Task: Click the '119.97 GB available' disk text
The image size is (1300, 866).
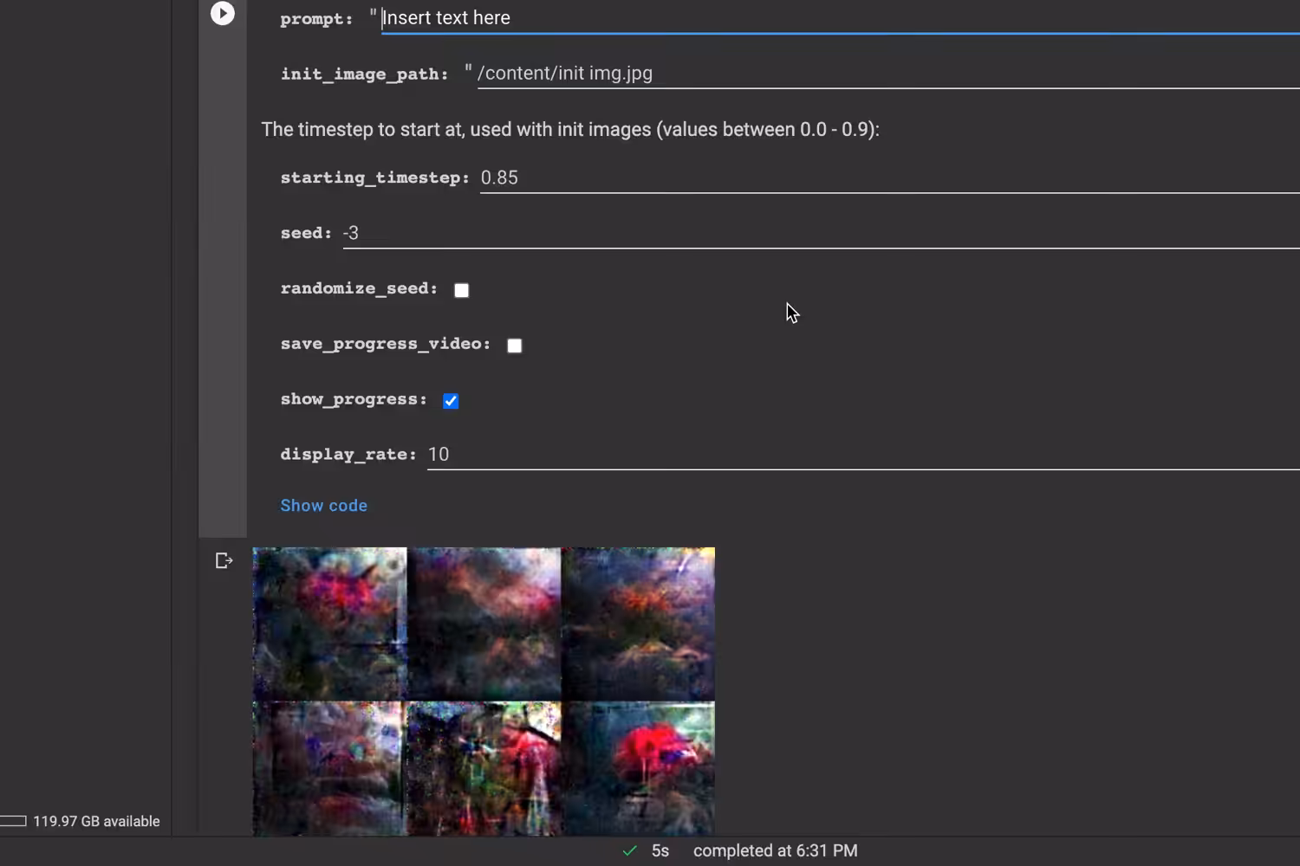Action: click(x=96, y=821)
